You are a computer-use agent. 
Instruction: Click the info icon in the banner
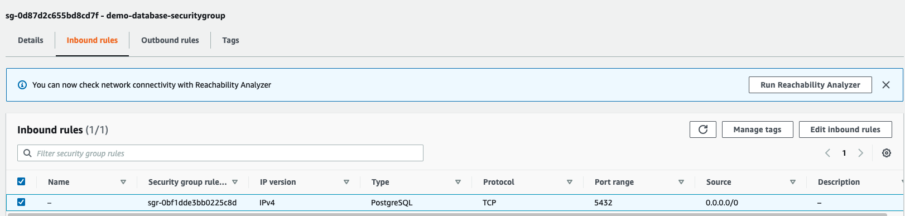22,85
